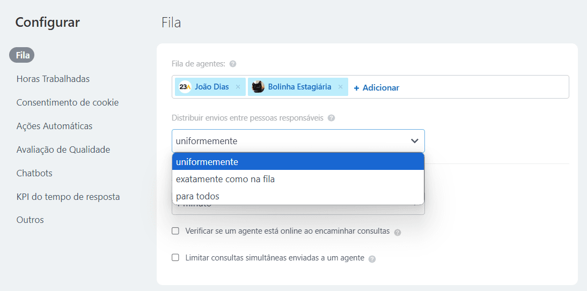Click help icon after Verificar agente online
Viewport: 587px width, 291px height.
[x=398, y=233]
